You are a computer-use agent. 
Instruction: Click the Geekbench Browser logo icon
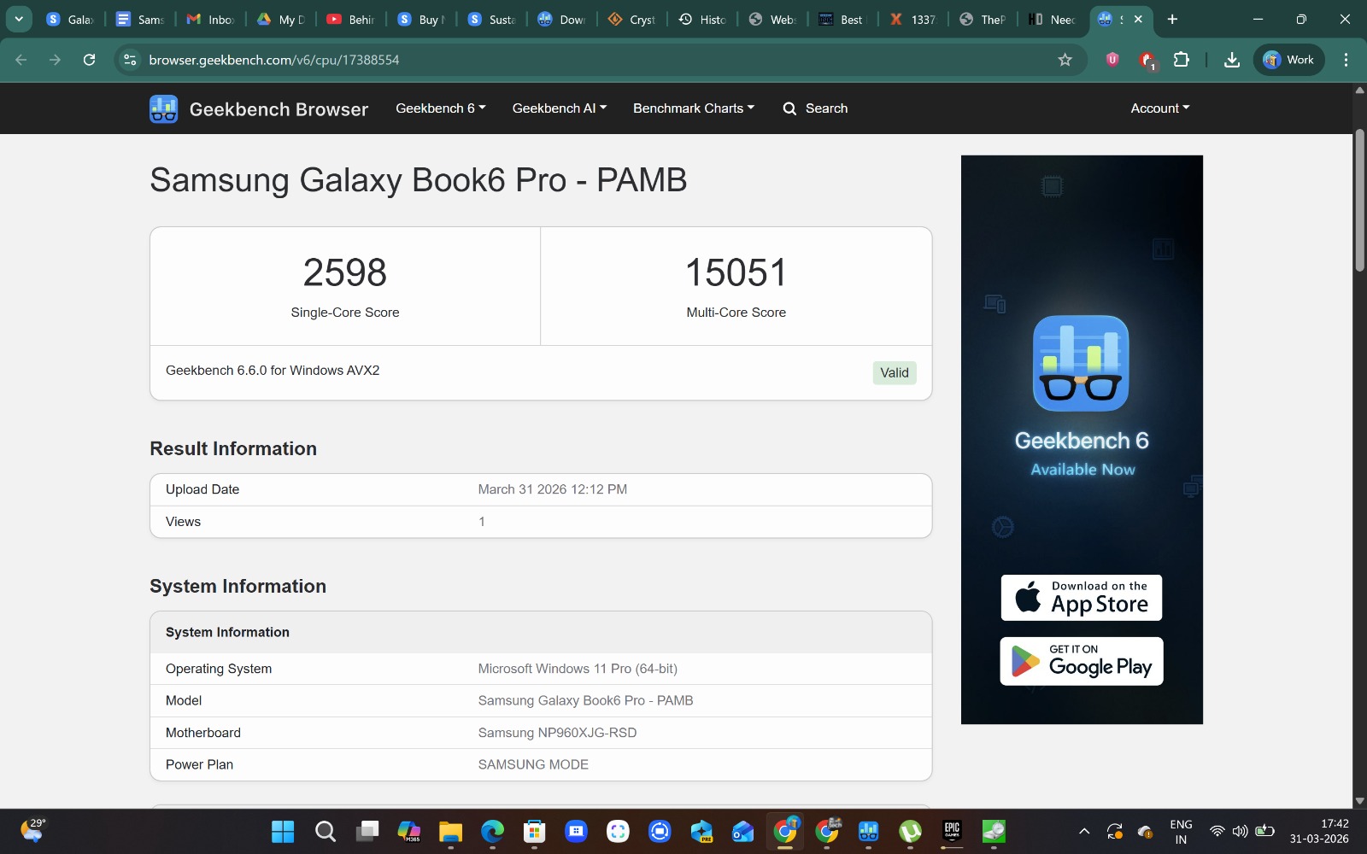pos(163,109)
